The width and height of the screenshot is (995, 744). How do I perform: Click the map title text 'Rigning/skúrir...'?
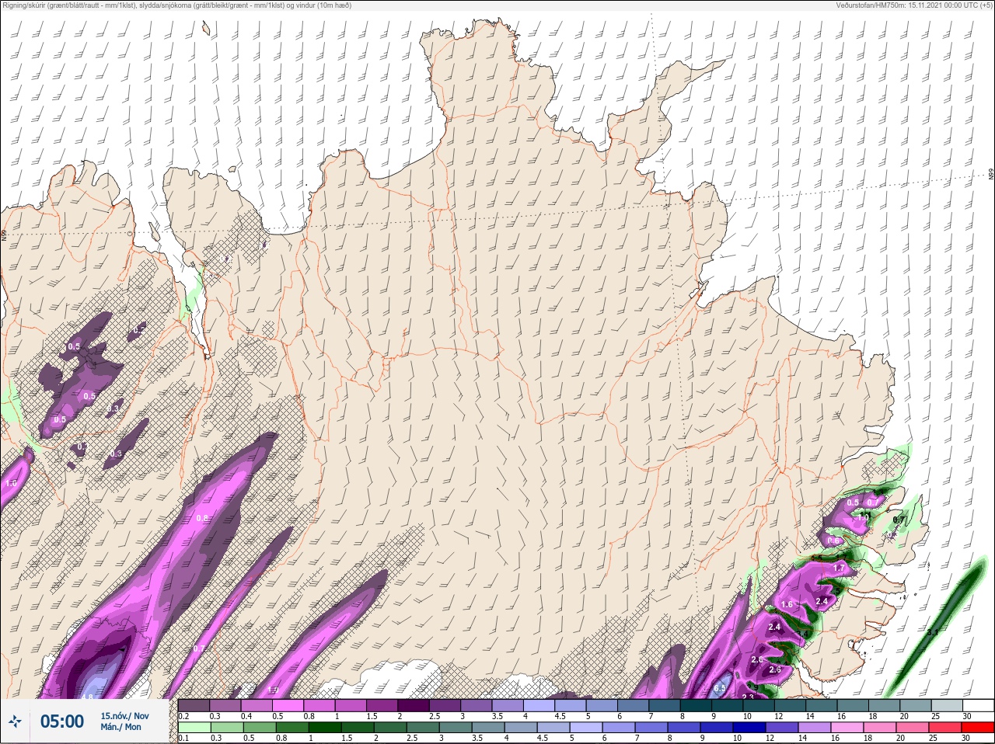[178, 5]
